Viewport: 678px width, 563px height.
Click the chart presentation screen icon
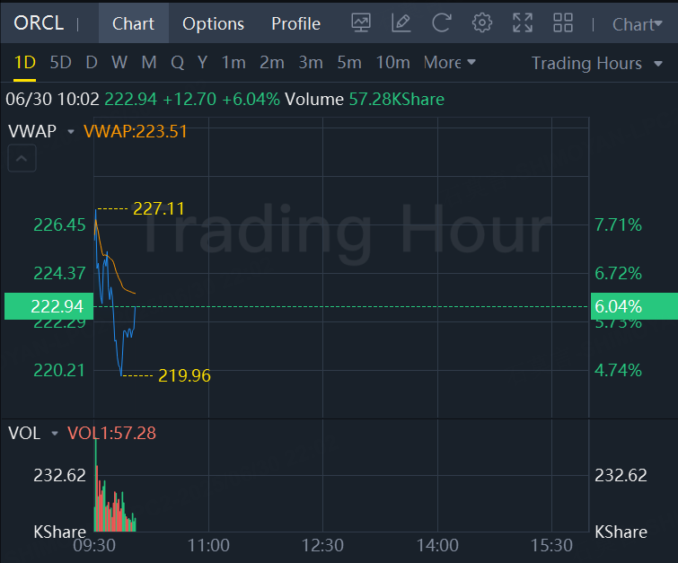[361, 23]
